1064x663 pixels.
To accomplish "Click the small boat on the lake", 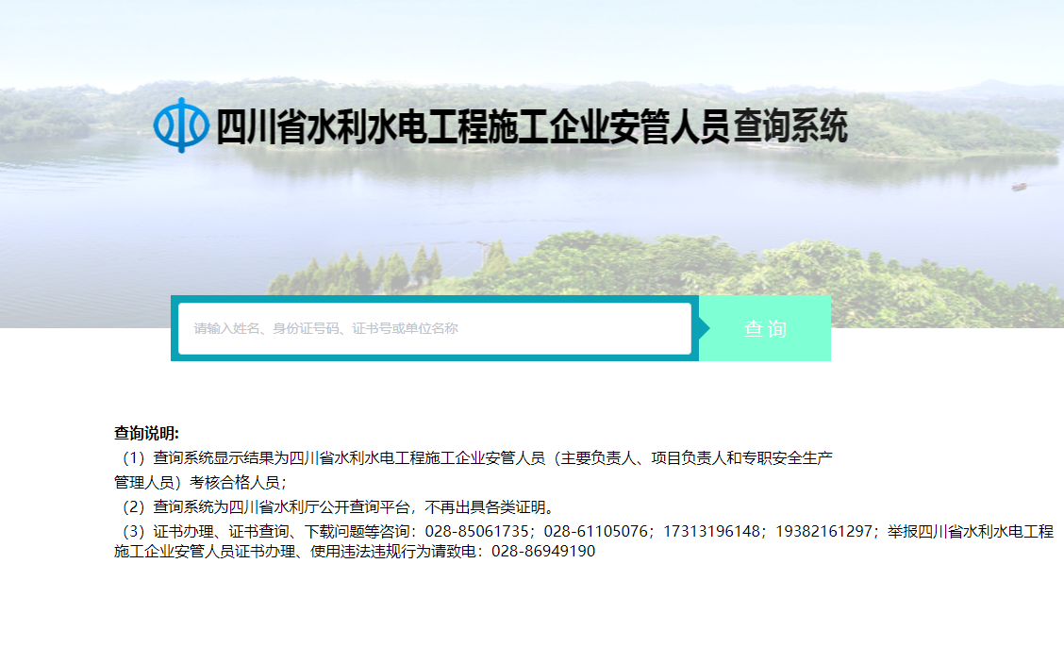I will 1019,187.
